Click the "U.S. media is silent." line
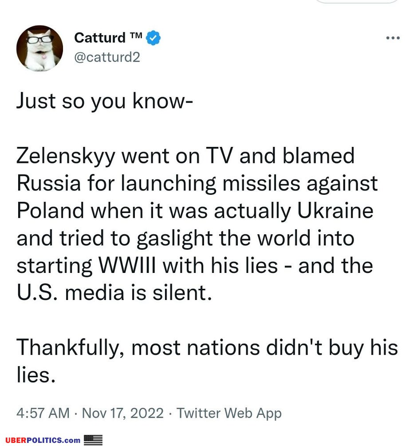Image resolution: width=417 pixels, height=446 pixels. click(114, 293)
